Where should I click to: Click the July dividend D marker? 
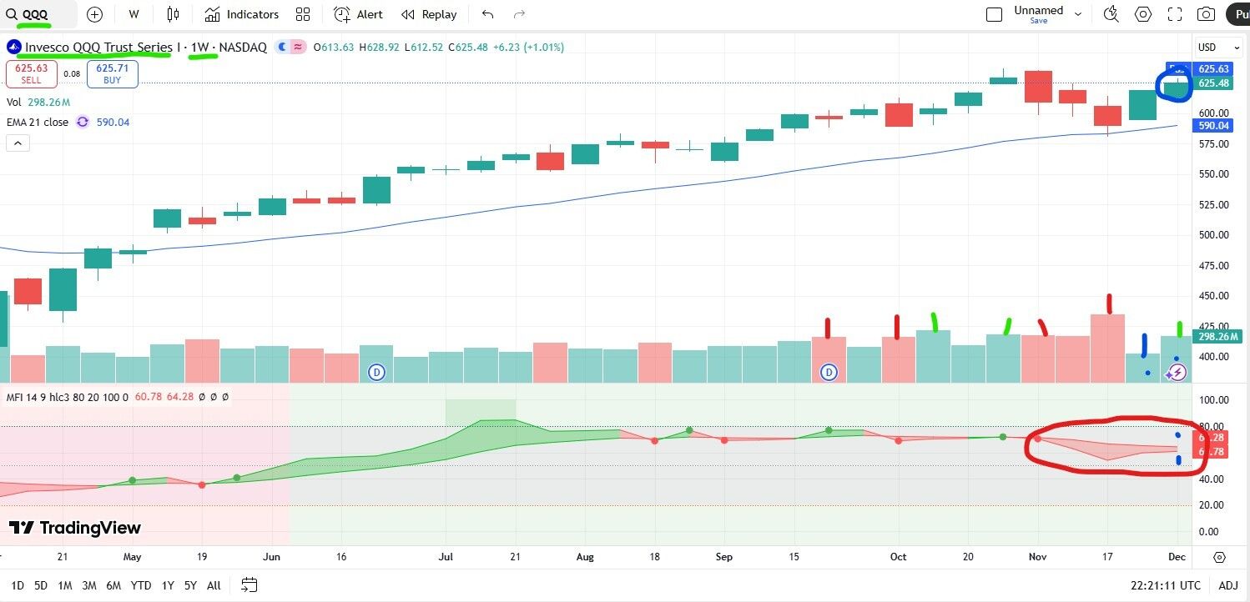click(x=376, y=372)
